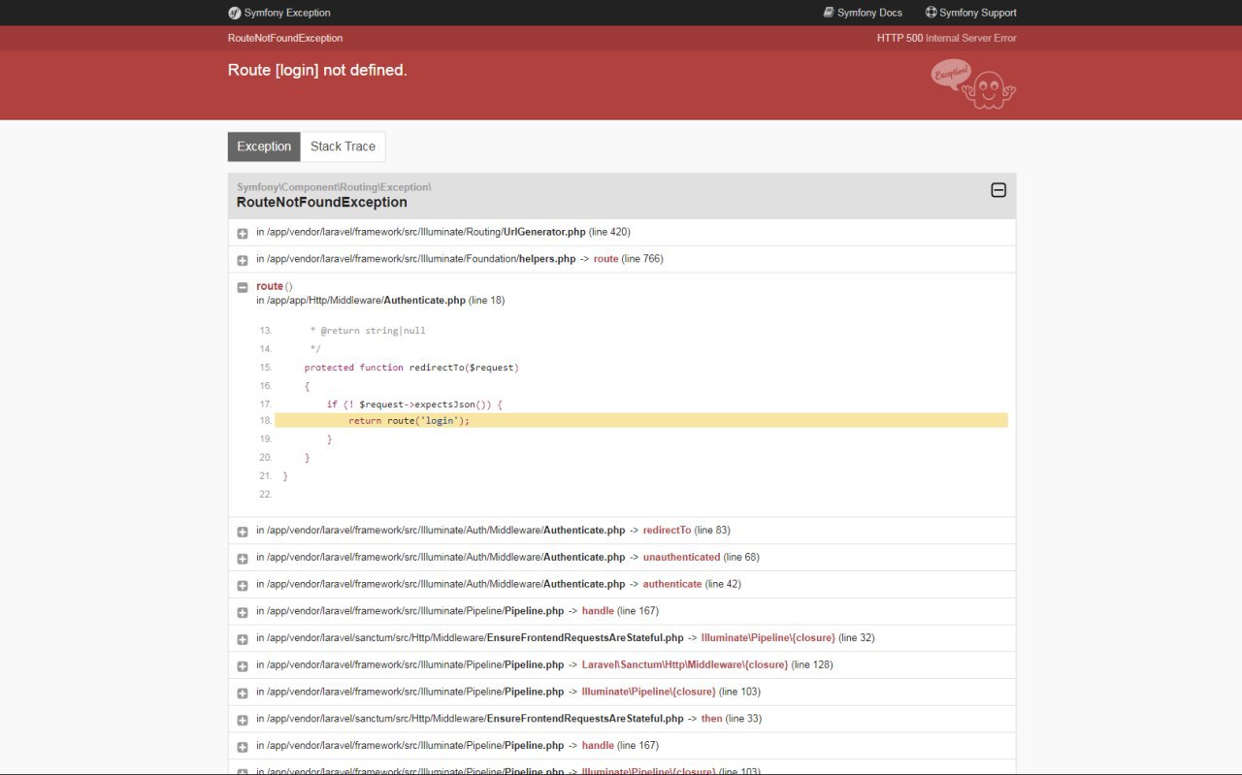
Task: Click the UrlGenerator.php file path text
Action: (x=427, y=232)
